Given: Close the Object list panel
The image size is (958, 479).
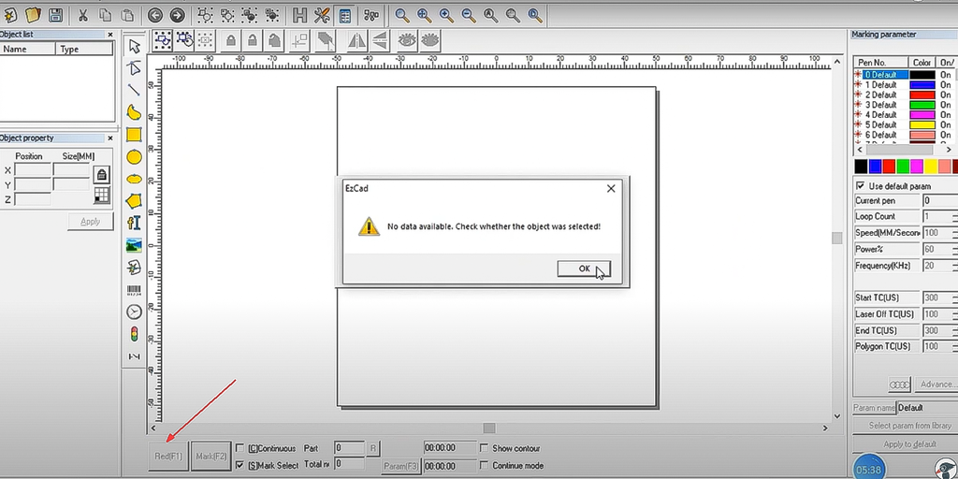Looking at the screenshot, I should coord(110,35).
